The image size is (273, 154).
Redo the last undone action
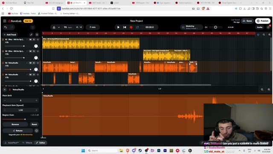[x=12, y=27]
